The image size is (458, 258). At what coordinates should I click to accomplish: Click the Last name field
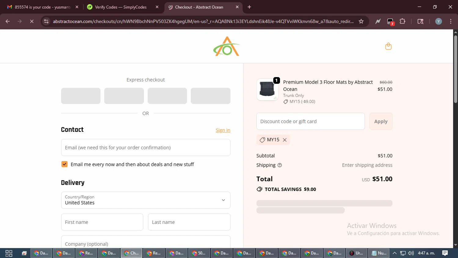[x=189, y=222]
